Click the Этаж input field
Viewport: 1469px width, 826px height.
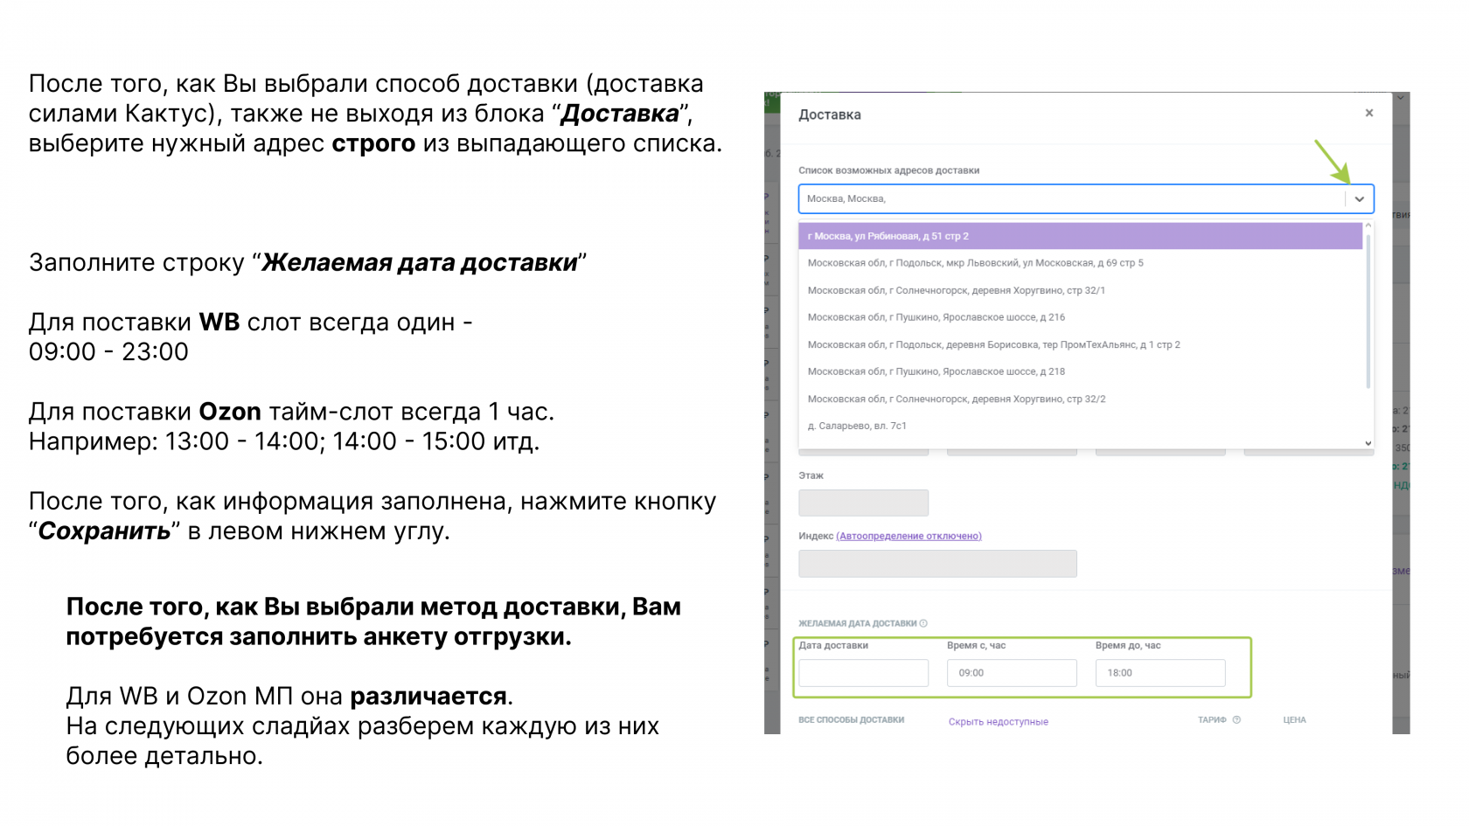tap(863, 503)
